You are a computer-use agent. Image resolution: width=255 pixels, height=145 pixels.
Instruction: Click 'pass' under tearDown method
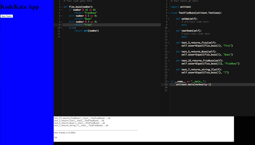[184, 37]
